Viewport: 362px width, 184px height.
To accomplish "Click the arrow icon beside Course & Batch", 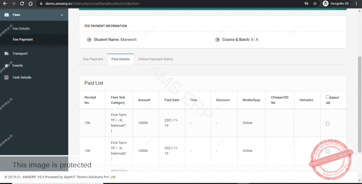I will (217, 40).
